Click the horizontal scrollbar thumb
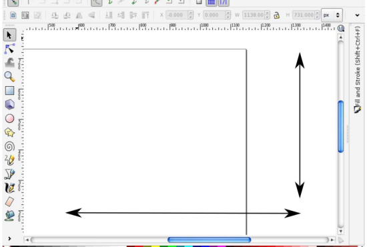Image resolution: width=367 pixels, height=247 pixels. coord(210,240)
